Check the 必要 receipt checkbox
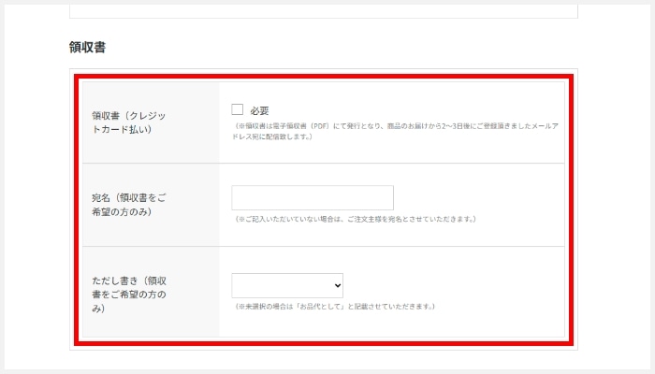 click(x=238, y=109)
